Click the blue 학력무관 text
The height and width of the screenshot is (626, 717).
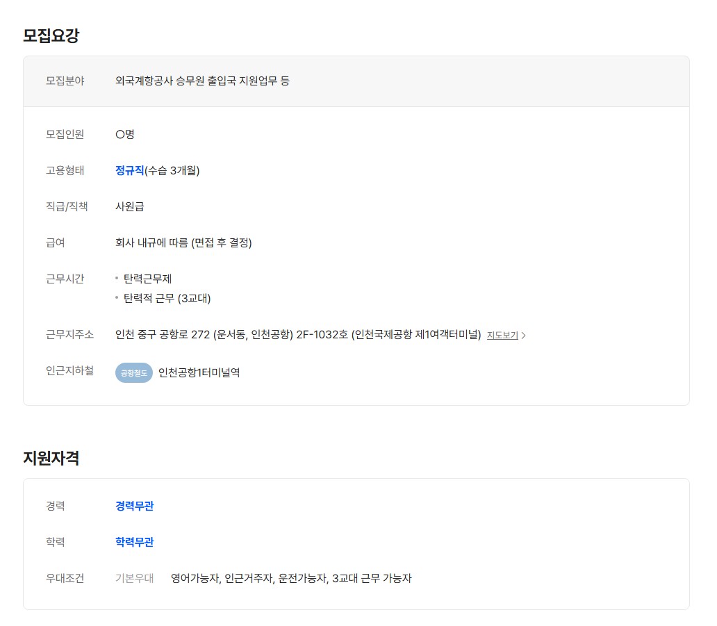click(134, 542)
